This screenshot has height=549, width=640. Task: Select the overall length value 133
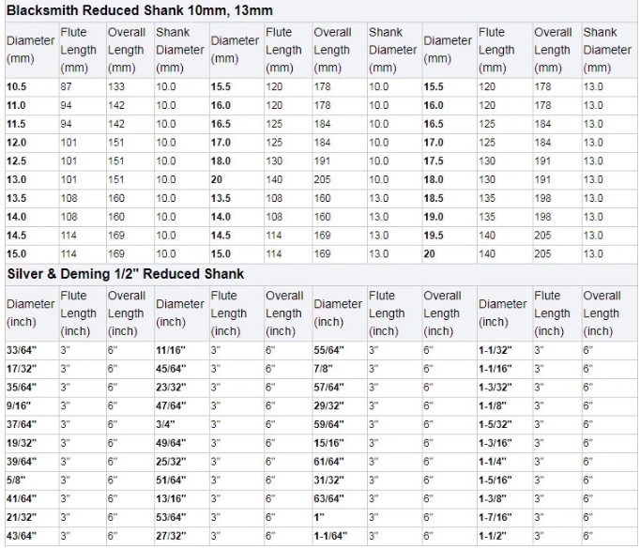click(x=117, y=87)
